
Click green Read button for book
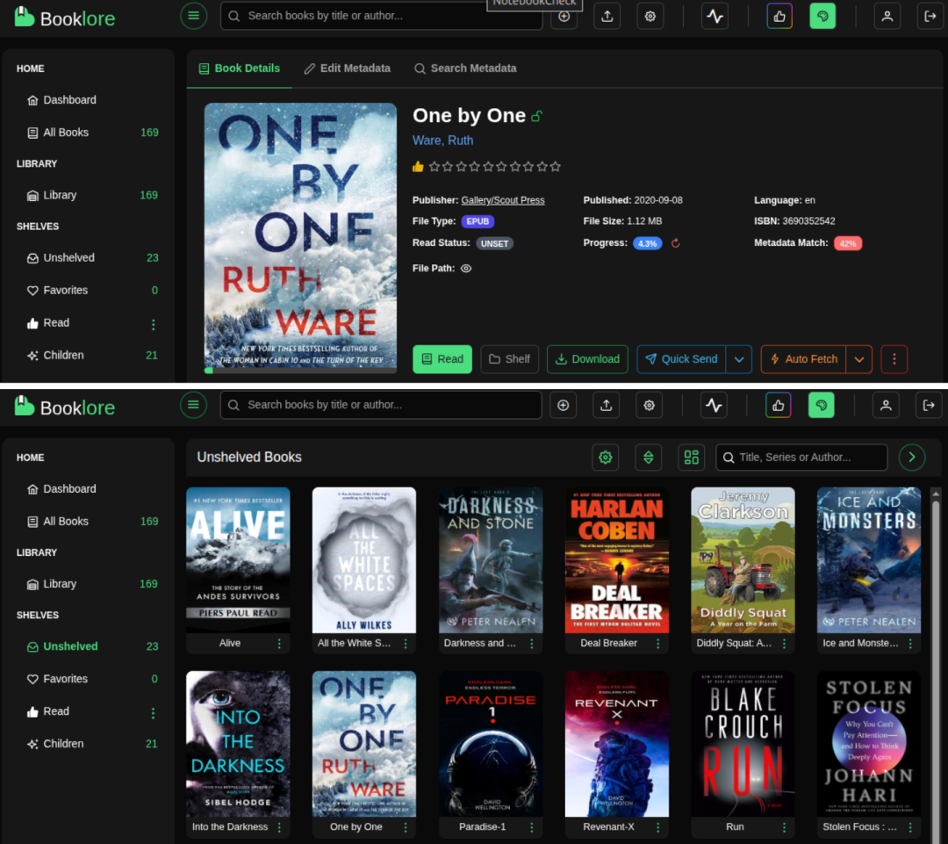(442, 359)
